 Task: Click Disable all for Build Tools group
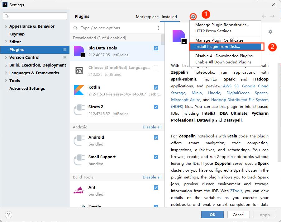pos(152,177)
